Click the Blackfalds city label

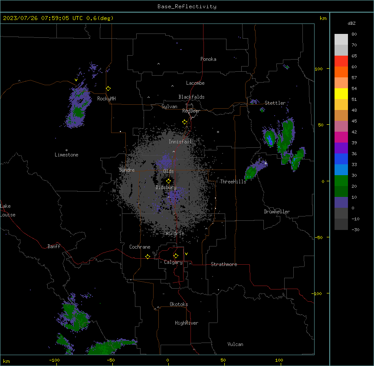[x=191, y=97]
